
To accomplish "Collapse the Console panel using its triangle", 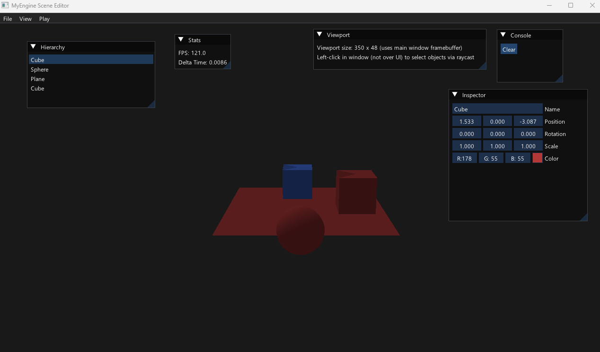I will tap(503, 35).
